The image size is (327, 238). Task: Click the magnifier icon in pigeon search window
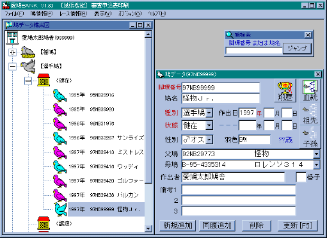(230, 35)
